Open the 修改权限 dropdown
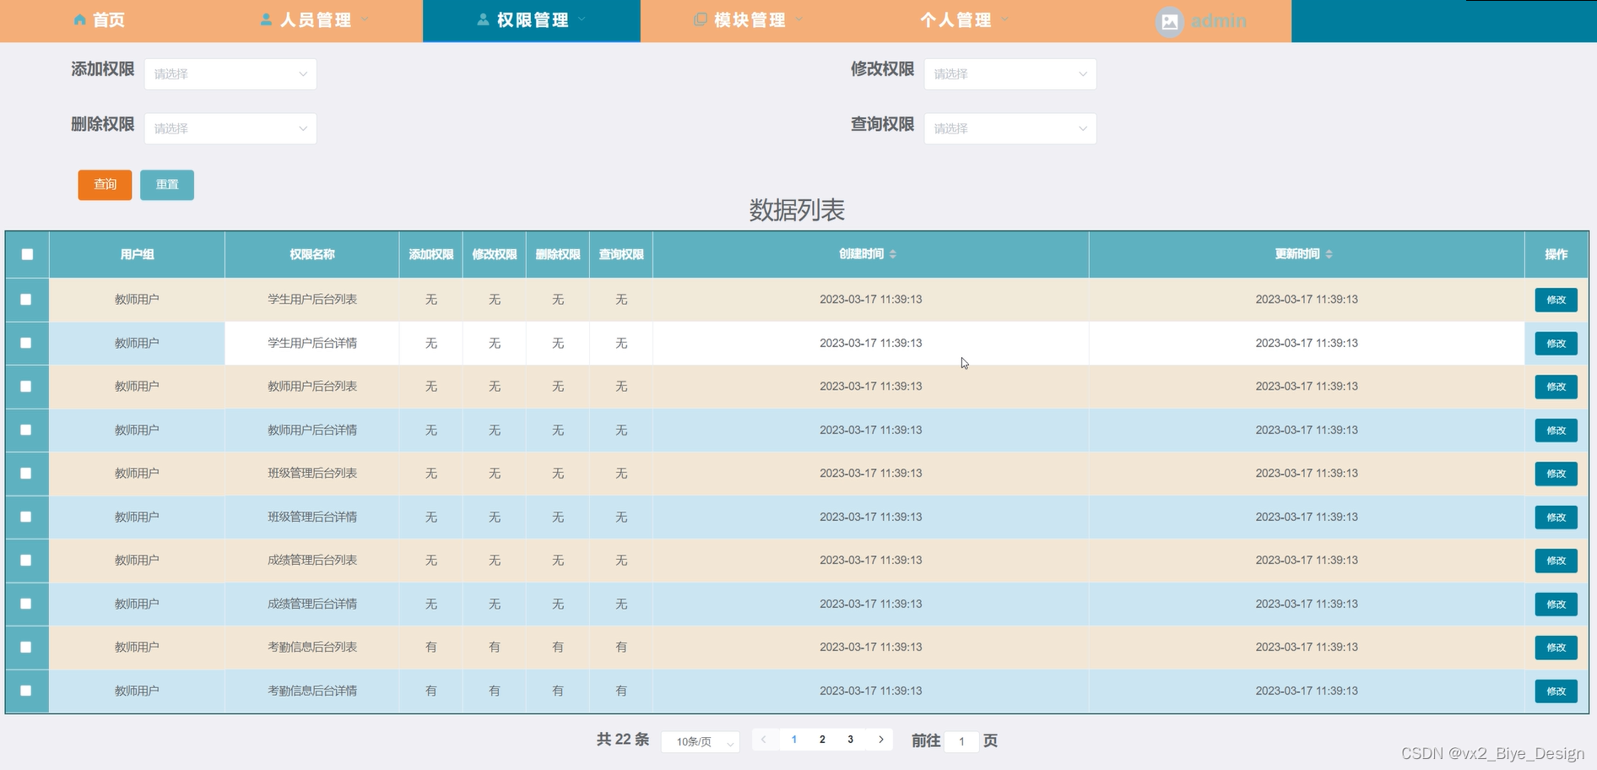Image resolution: width=1597 pixels, height=770 pixels. tap(1010, 74)
